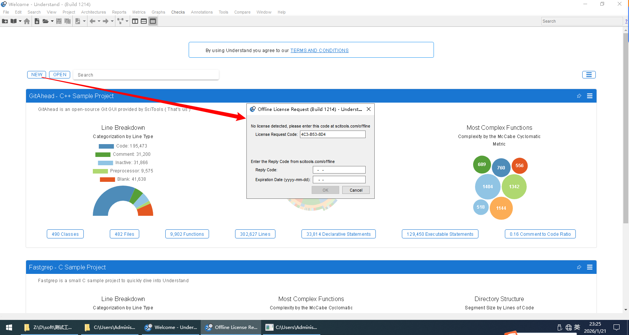The image size is (629, 335).
Task: Switch to the Welcome taskbar window
Action: [172, 327]
